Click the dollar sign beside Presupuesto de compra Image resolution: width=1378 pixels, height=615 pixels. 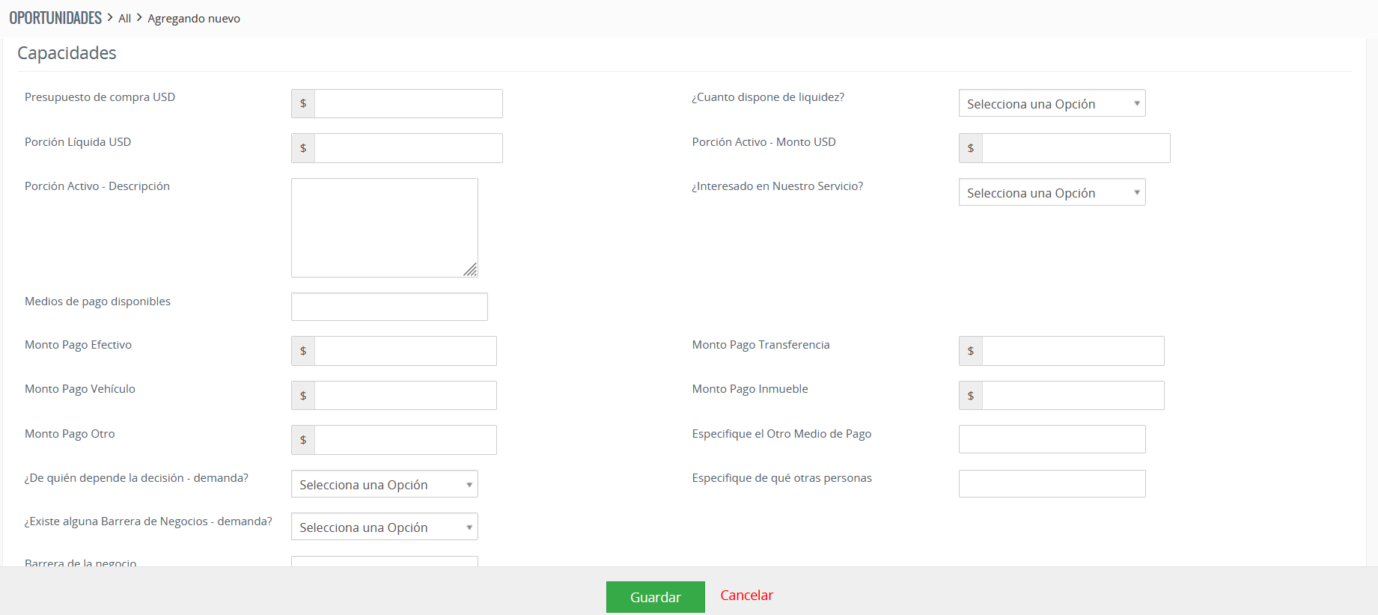(303, 103)
